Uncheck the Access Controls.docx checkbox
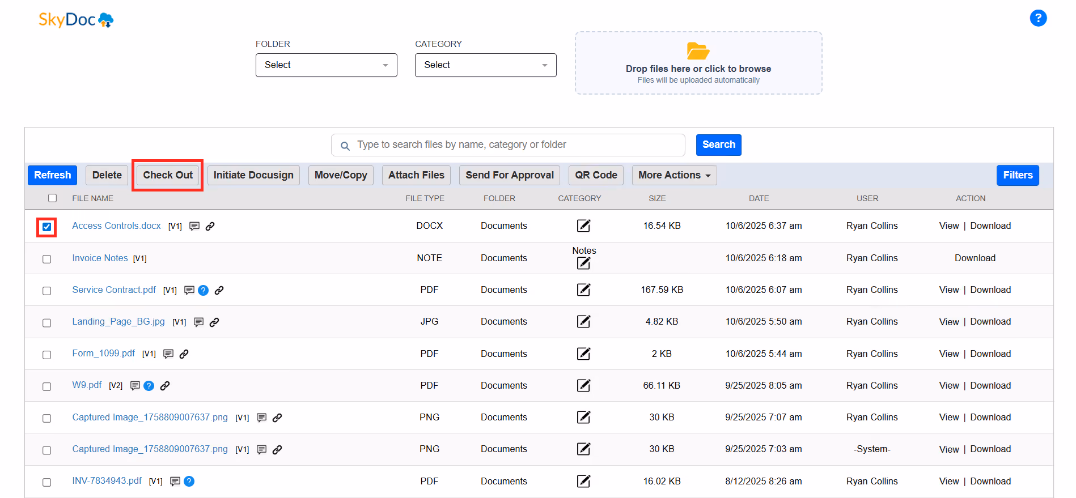The width and height of the screenshot is (1076, 498). pyautogui.click(x=47, y=227)
